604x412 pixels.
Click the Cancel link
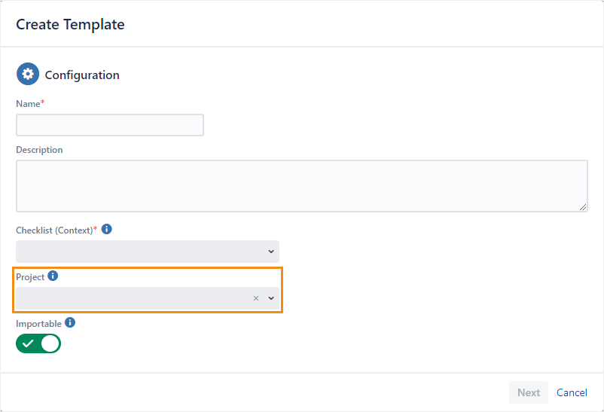(x=572, y=392)
